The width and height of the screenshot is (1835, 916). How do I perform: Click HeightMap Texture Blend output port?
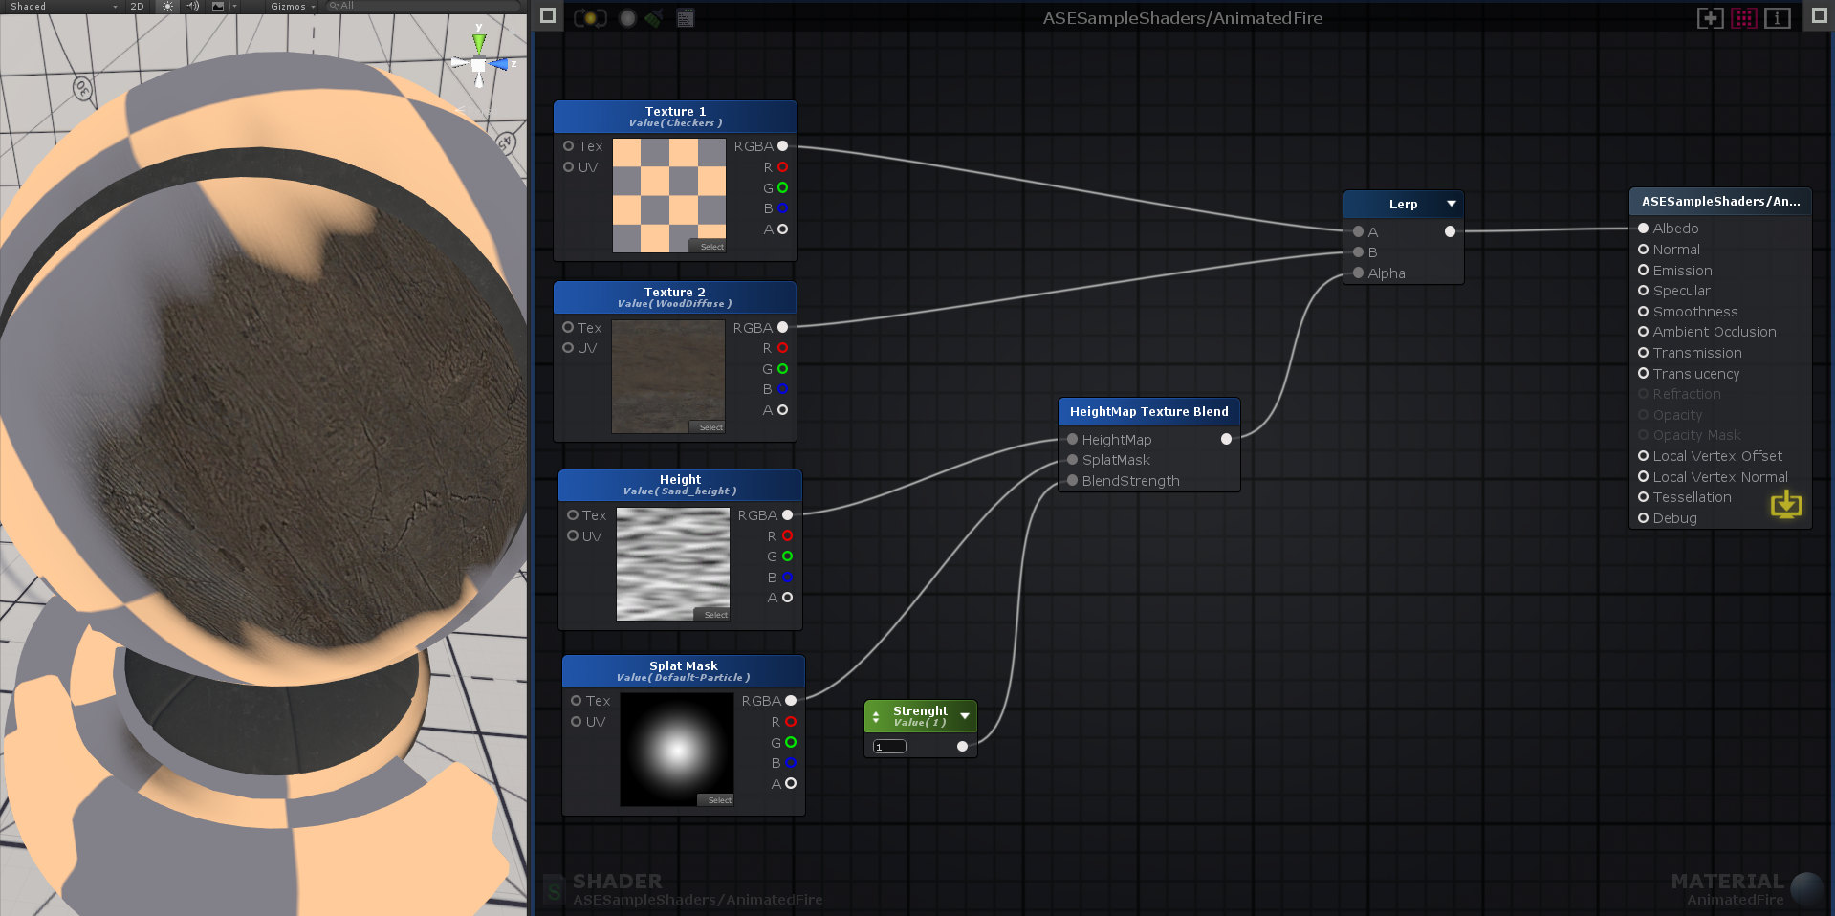1226,439
